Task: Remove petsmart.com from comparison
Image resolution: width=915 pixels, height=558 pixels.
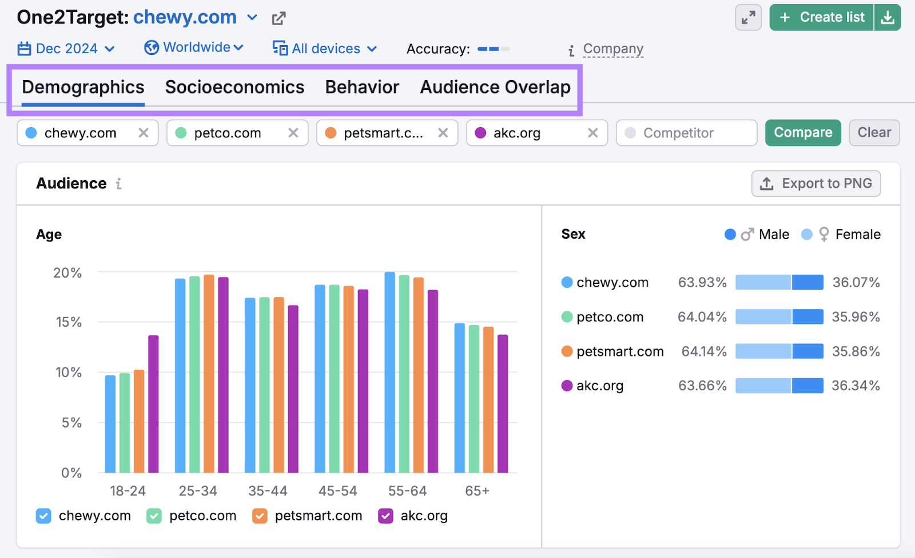Action: [443, 133]
